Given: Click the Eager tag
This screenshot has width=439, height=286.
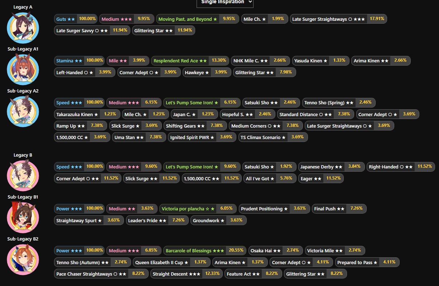Looking at the screenshot, I should pyautogui.click(x=321, y=178).
